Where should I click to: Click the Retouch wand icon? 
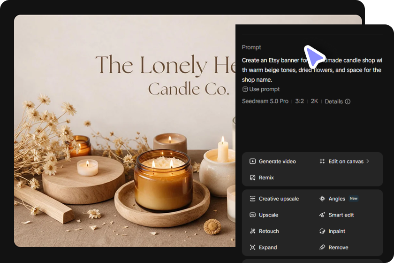(x=252, y=231)
